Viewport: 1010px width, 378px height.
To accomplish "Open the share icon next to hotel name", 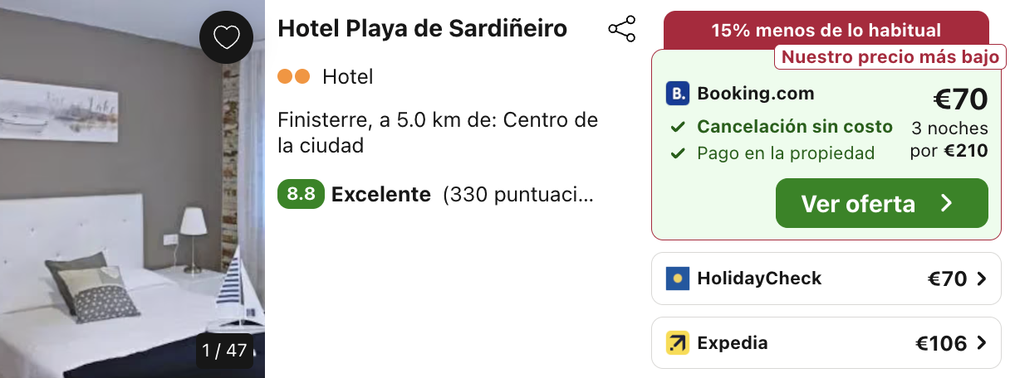I will (621, 29).
